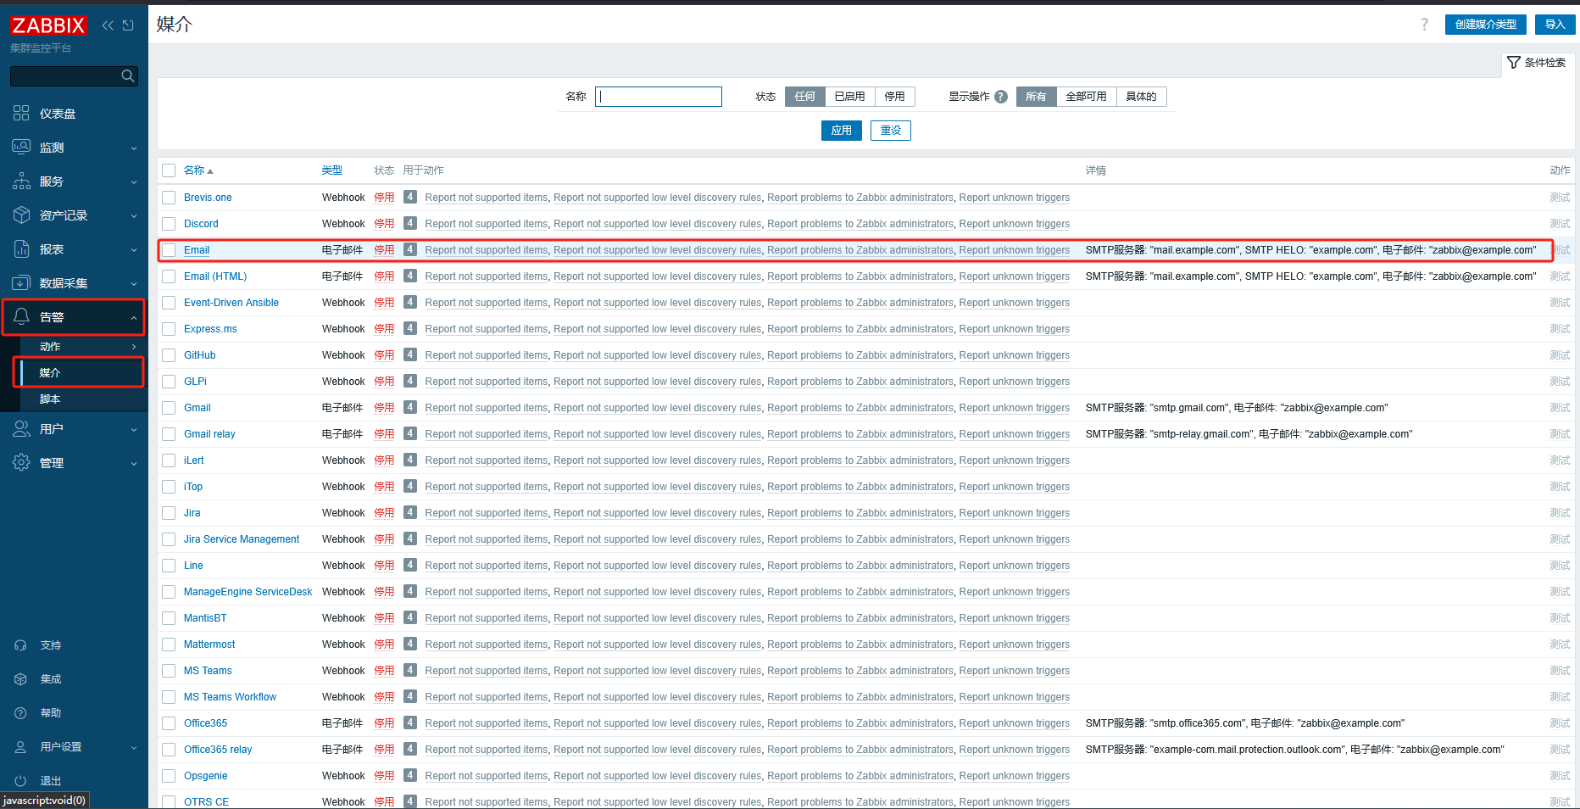Click the Zabbix logo
The image size is (1580, 809).
tap(48, 25)
